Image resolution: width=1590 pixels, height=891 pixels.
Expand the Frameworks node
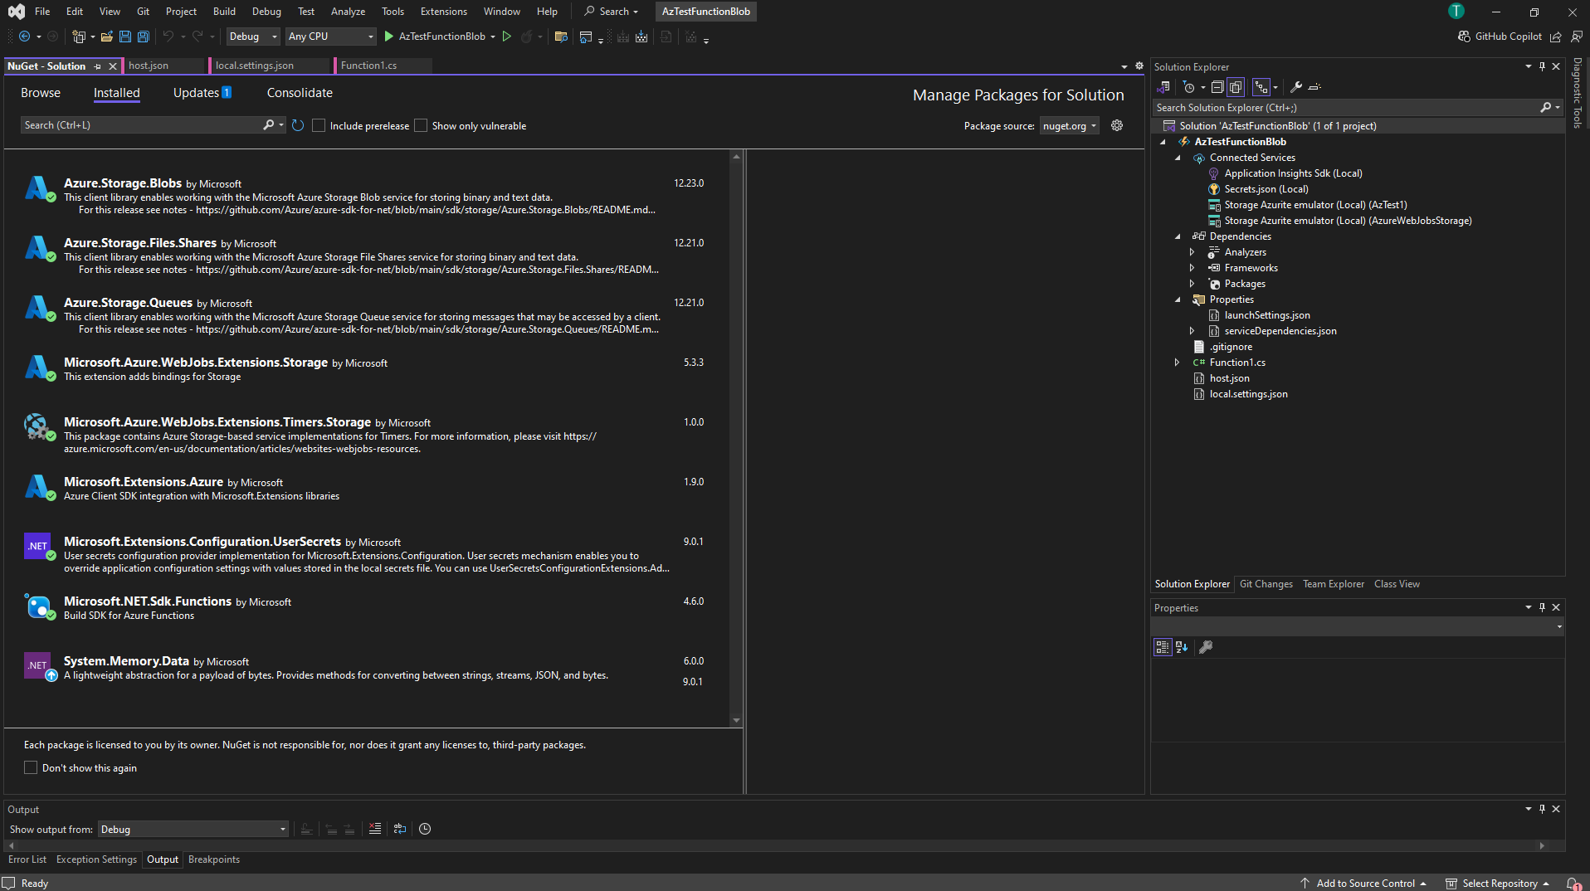point(1192,268)
